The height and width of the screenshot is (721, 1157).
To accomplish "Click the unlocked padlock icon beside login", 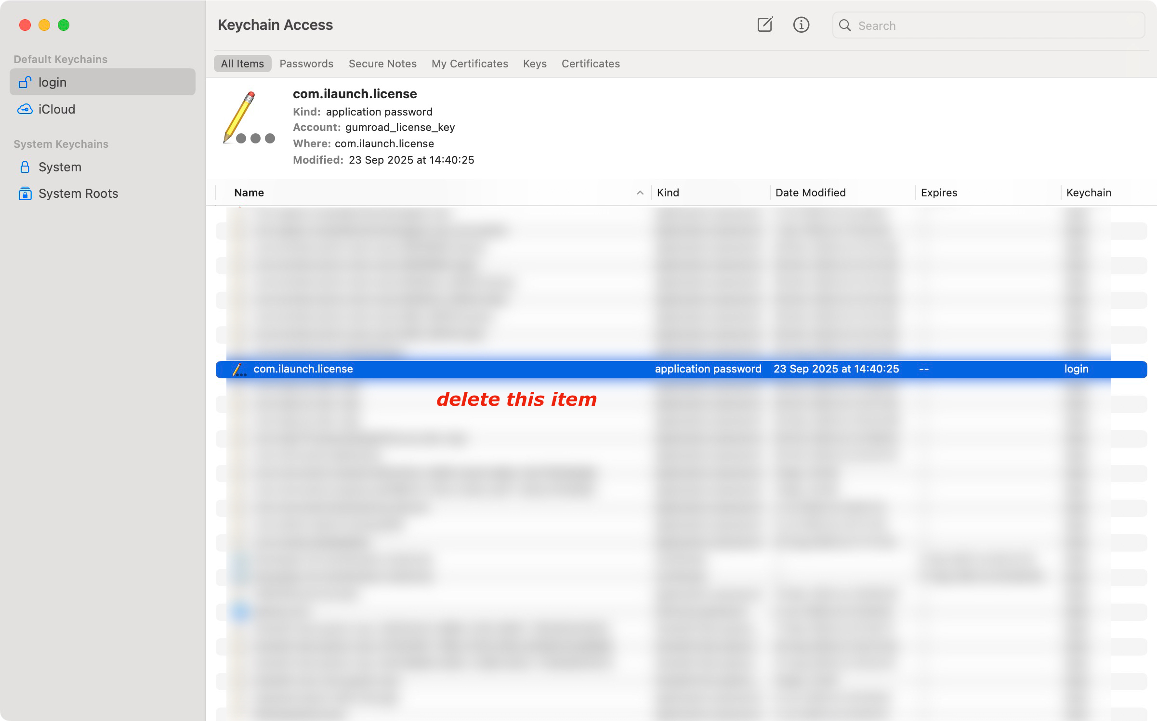I will click(x=25, y=82).
